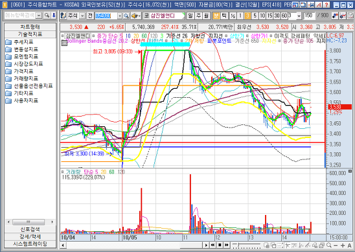
Task: Fast-forward the chart replay
Action: click(227, 245)
